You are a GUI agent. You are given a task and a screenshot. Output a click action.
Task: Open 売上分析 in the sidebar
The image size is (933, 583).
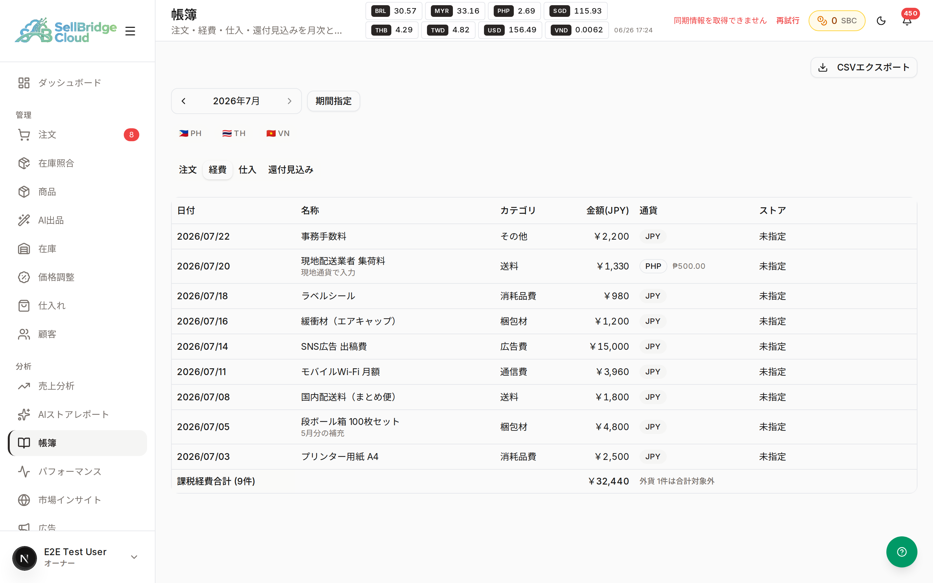[77, 386]
